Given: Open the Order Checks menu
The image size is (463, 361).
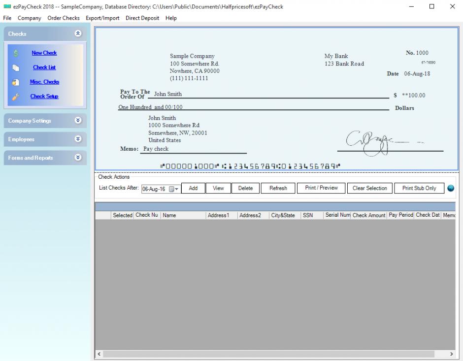Looking at the screenshot, I should (x=64, y=18).
